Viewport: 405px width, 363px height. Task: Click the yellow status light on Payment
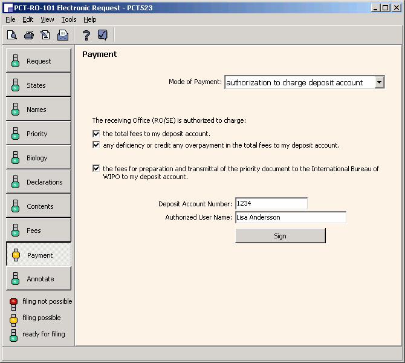click(x=16, y=255)
